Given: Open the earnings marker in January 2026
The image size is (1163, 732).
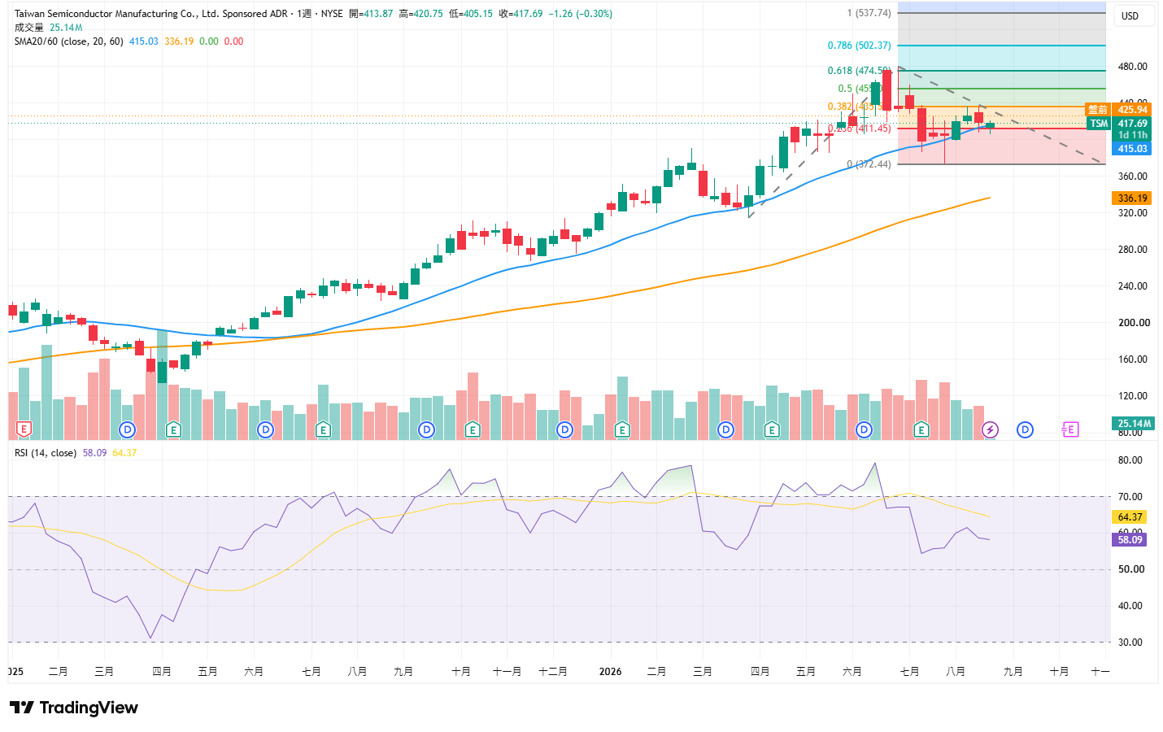Looking at the screenshot, I should click(622, 429).
